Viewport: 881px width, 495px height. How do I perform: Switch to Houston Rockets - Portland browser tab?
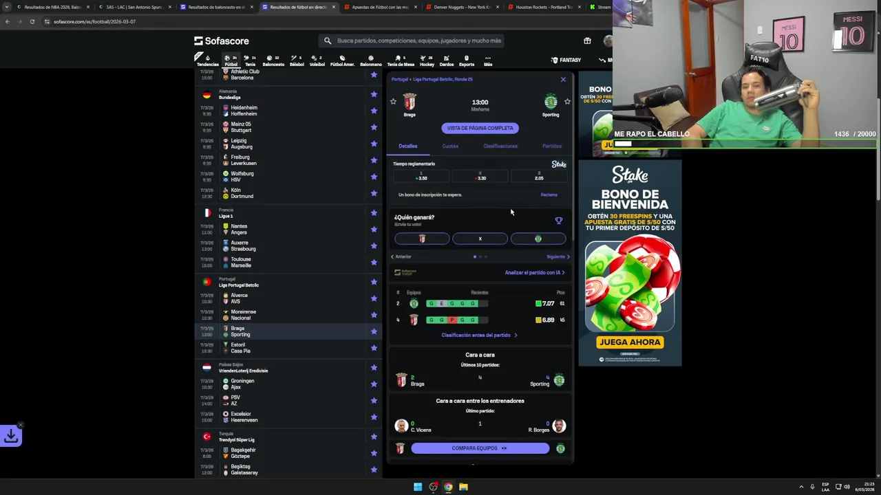(x=544, y=7)
